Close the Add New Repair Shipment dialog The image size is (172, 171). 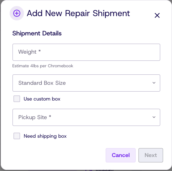(157, 15)
